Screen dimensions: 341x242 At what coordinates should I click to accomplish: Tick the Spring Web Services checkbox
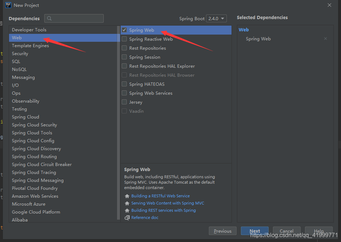pyautogui.click(x=124, y=93)
